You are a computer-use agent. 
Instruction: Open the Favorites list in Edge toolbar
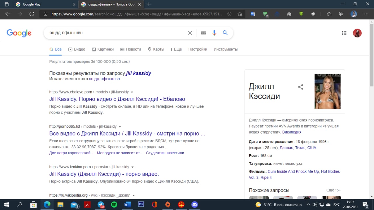point(329,14)
